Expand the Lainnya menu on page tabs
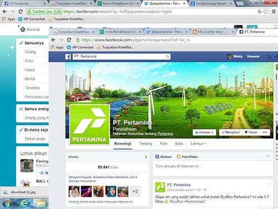 (x=198, y=143)
